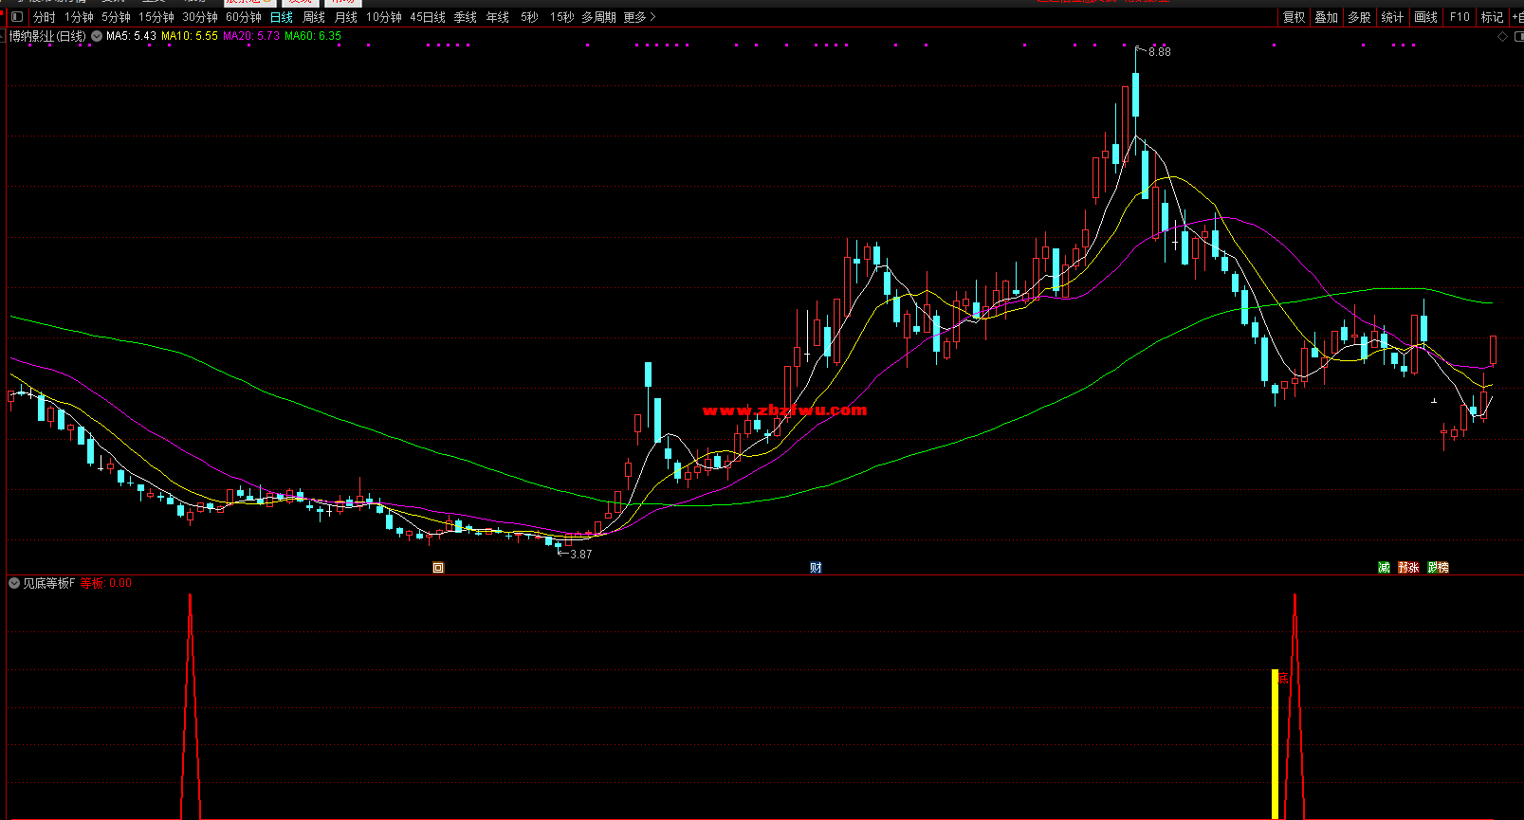Toggle the side panel layout icon
The width and height of the screenshot is (1524, 820).
click(x=16, y=17)
